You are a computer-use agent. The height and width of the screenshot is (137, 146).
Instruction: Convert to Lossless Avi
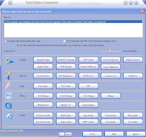coord(111,76)
